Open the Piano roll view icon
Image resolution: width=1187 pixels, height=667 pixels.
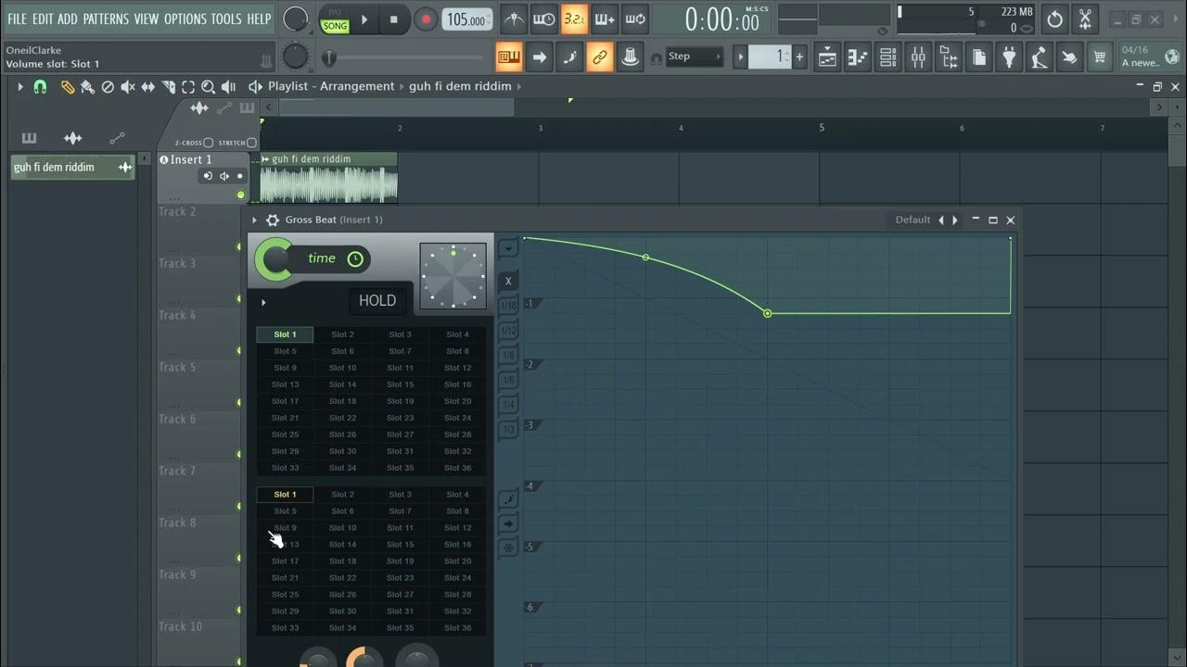[x=858, y=57]
